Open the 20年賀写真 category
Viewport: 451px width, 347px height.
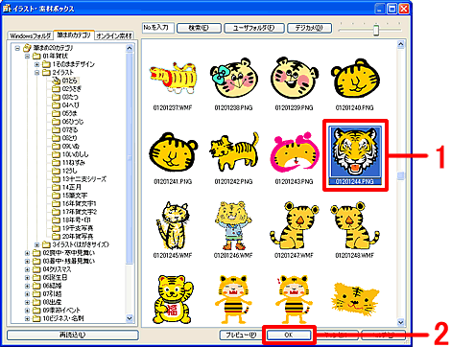[78, 237]
